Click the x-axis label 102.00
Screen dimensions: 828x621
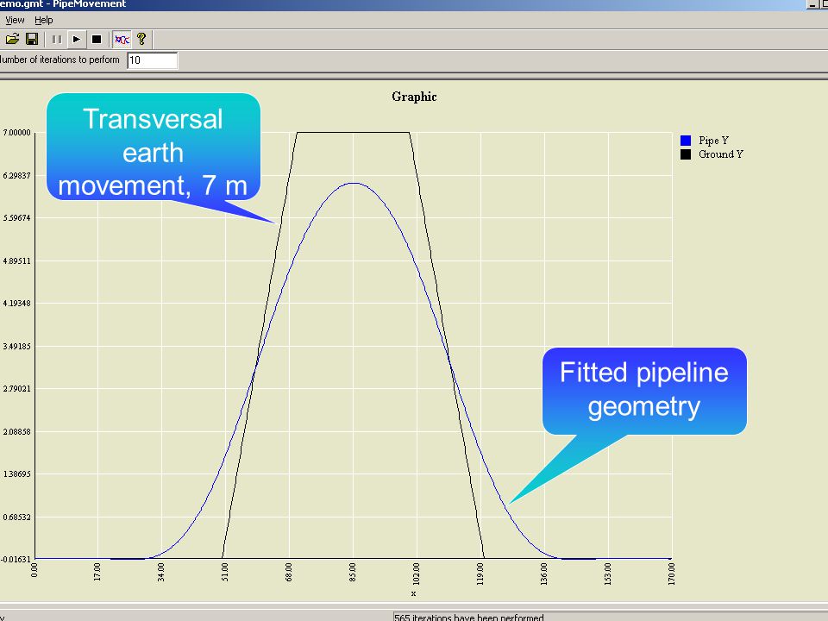click(x=416, y=574)
